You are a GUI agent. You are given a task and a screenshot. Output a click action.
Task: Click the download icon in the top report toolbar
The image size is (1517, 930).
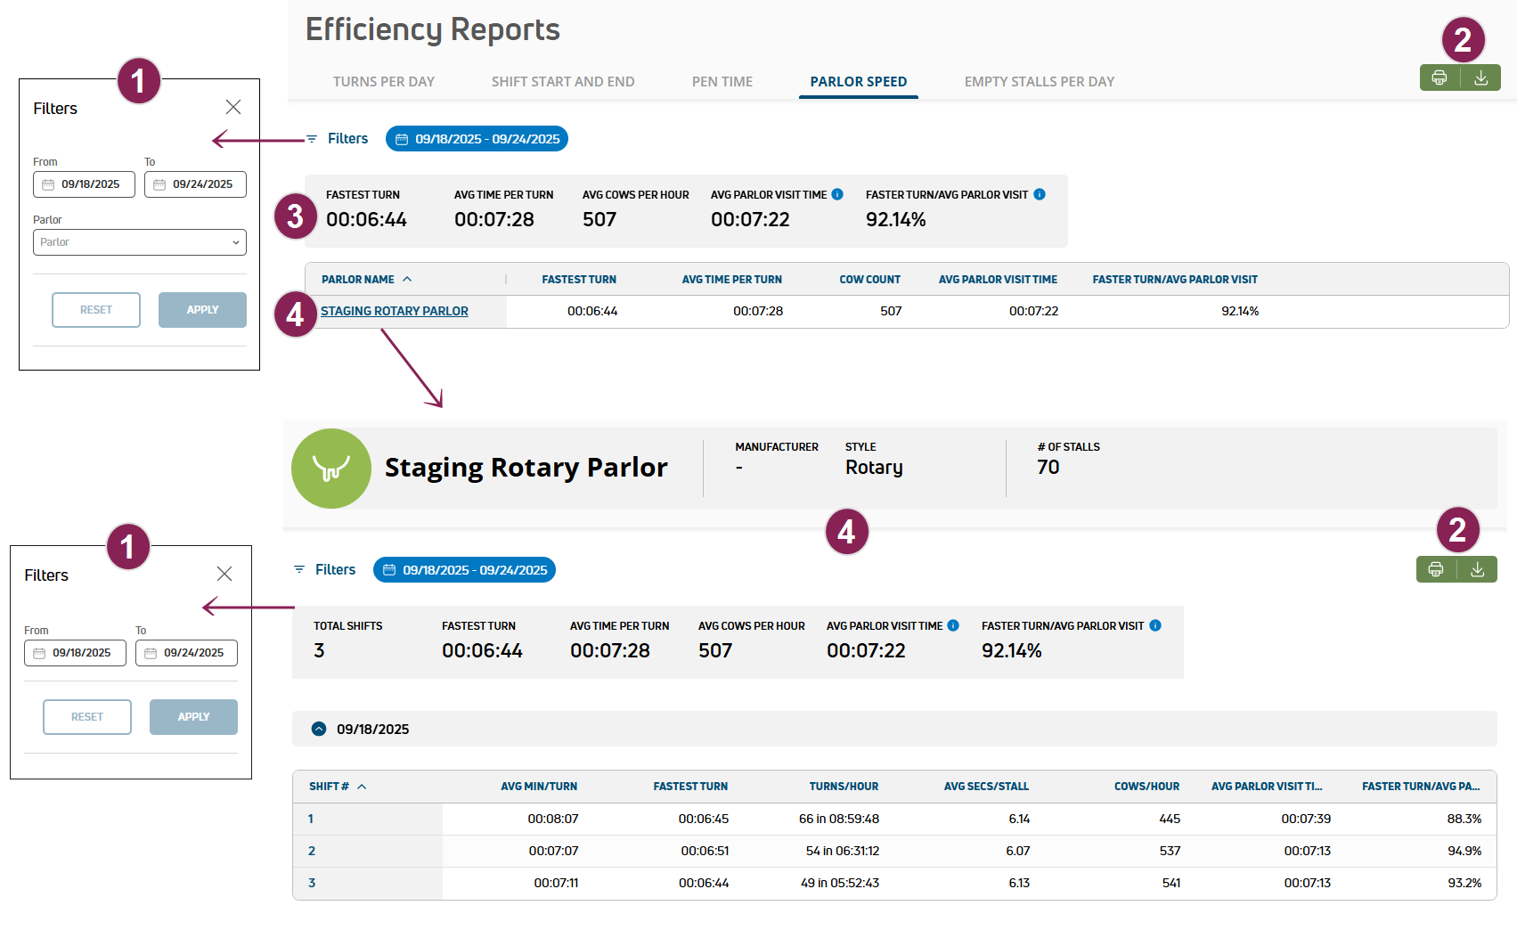point(1480,78)
